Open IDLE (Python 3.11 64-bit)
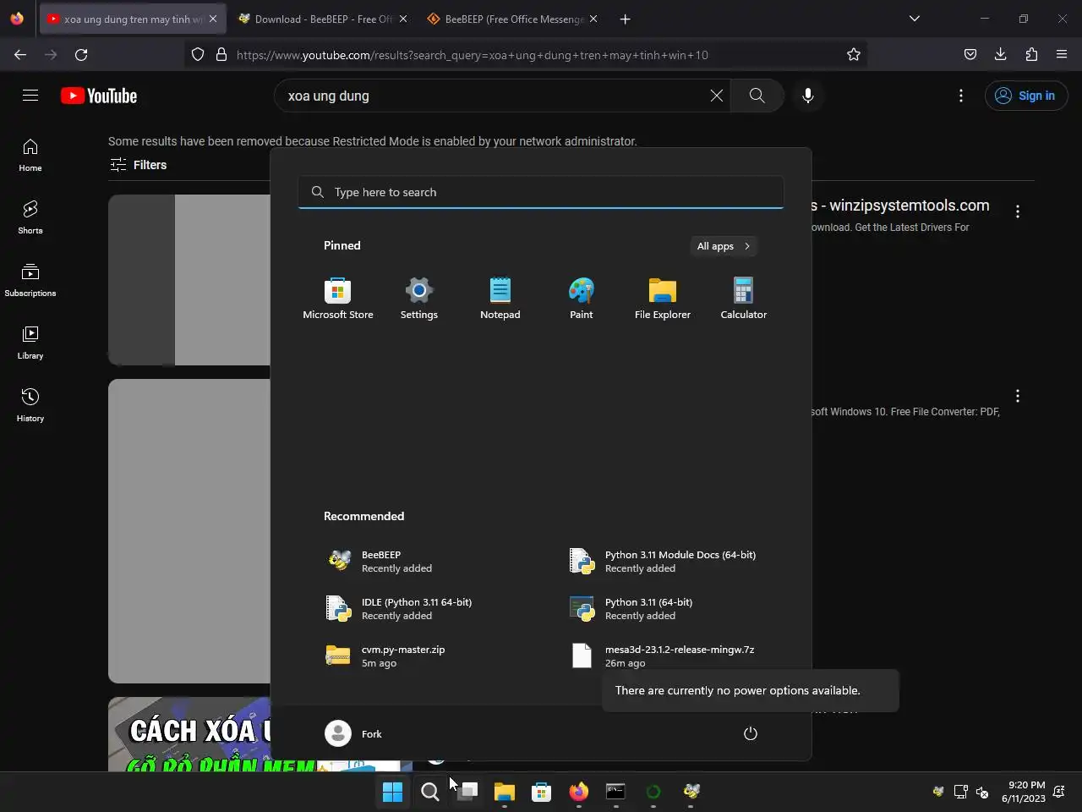This screenshot has height=812, width=1082. click(x=420, y=609)
